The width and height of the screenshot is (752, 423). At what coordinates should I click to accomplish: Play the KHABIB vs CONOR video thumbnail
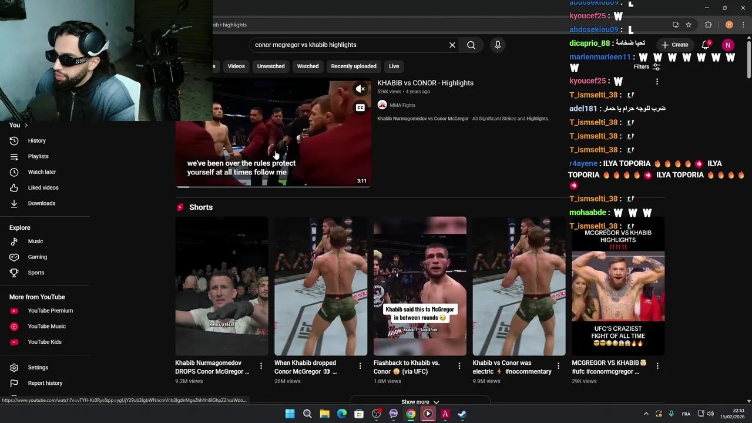(274, 134)
